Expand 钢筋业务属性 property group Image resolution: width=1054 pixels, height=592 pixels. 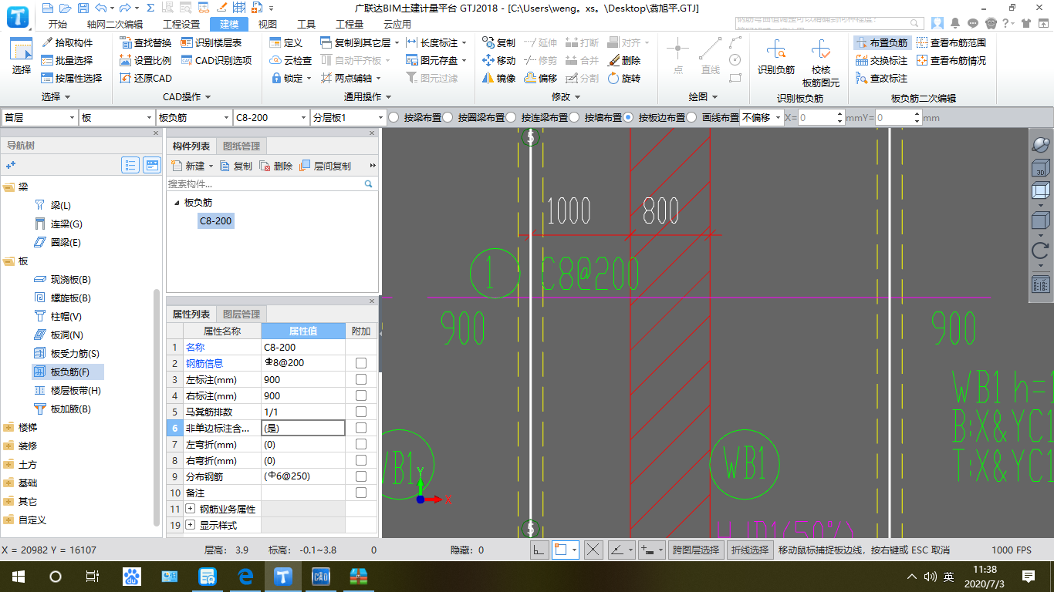[191, 509]
